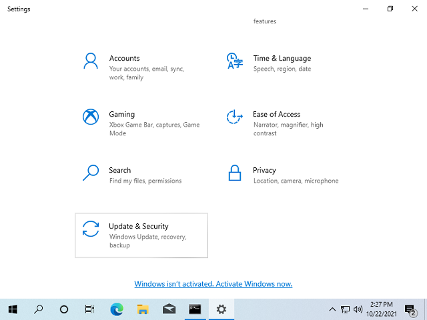Show hidden system tray icons

pos(332,309)
